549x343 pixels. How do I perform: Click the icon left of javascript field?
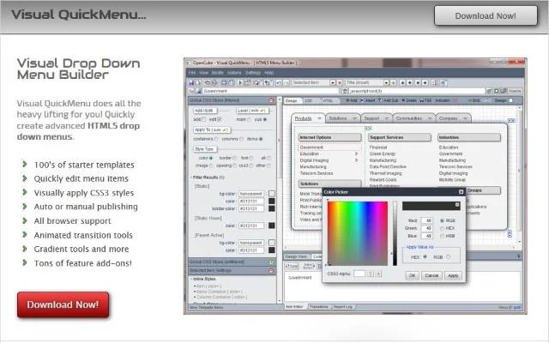[x=345, y=91]
